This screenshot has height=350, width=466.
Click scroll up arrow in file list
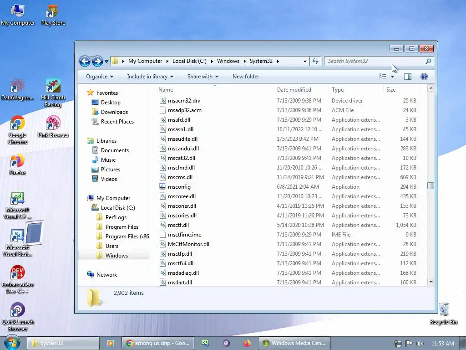pos(431,88)
